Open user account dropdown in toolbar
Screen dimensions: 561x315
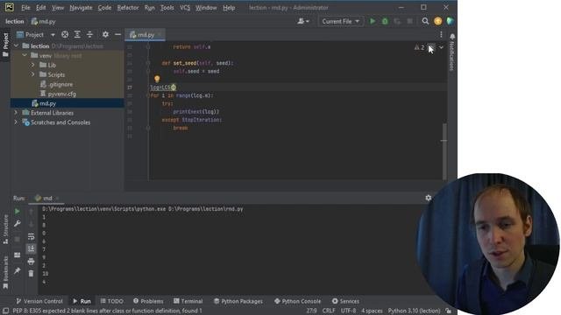tap(303, 21)
